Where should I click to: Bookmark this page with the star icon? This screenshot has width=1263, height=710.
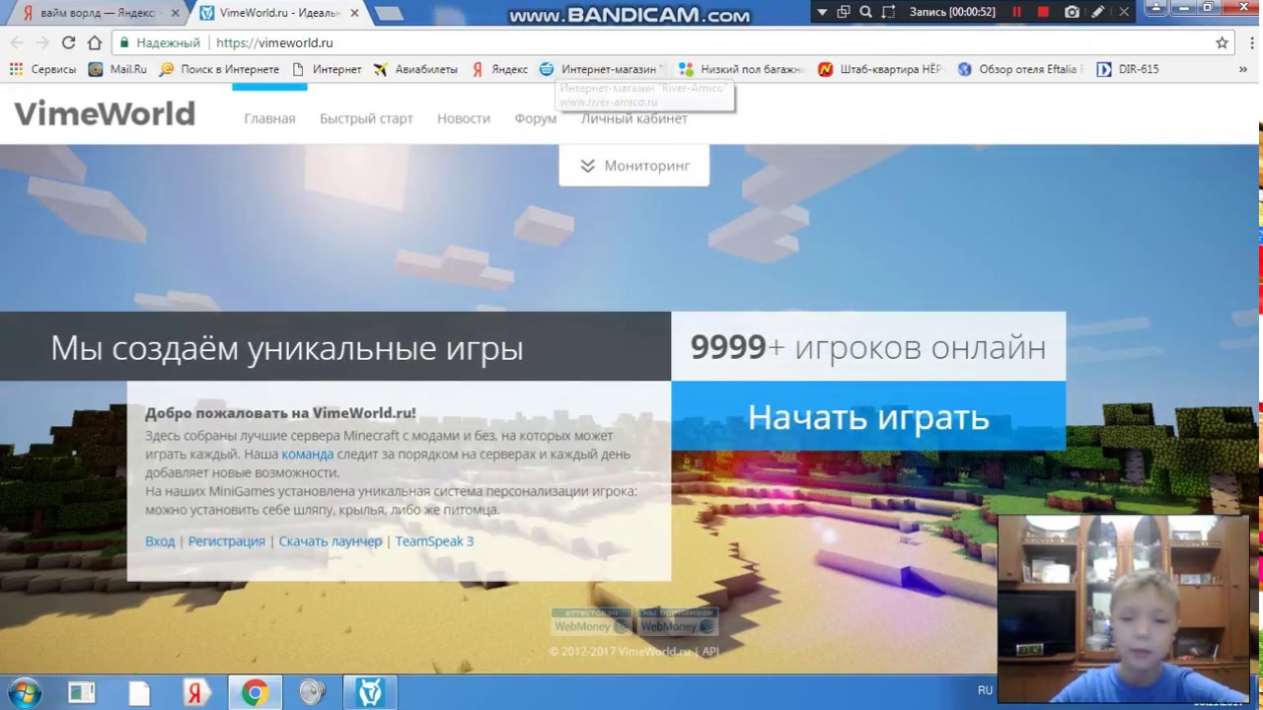point(1222,42)
